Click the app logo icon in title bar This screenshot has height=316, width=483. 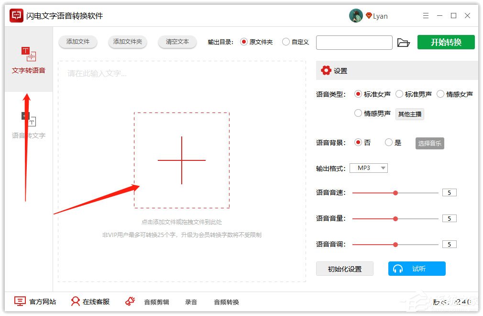click(15, 15)
